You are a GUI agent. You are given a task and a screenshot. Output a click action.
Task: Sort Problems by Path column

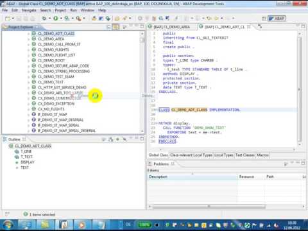tap(282, 176)
